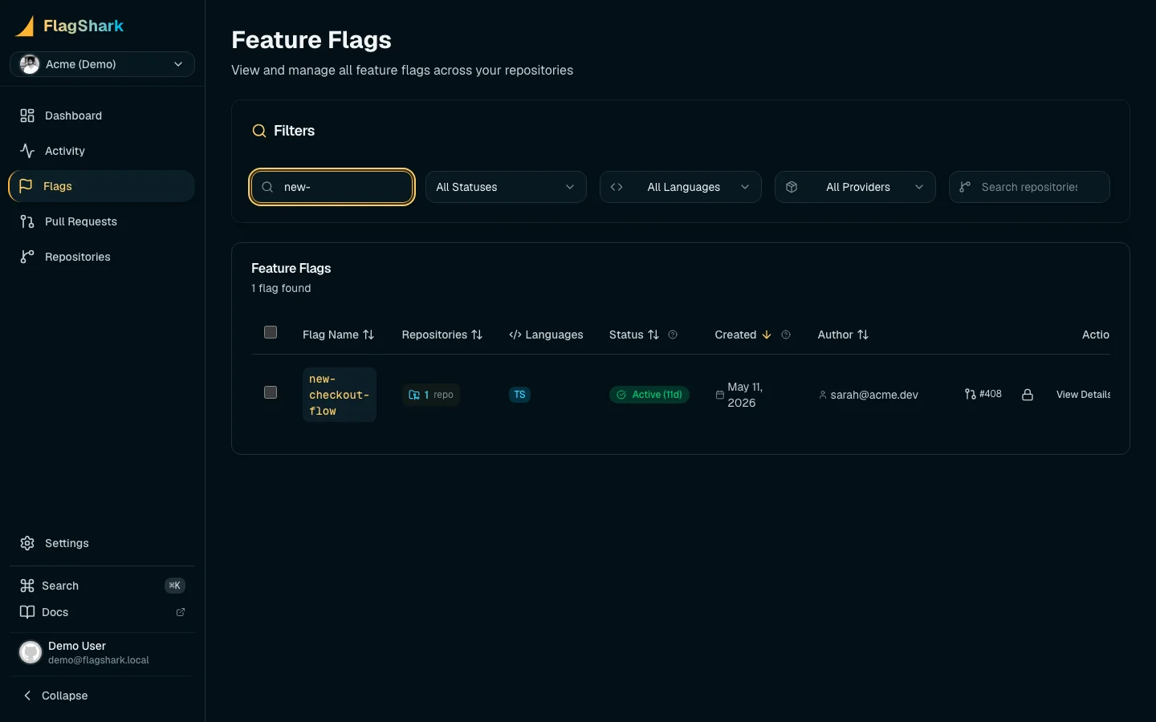Sort by Flag Name column
This screenshot has height=722, width=1156.
(x=338, y=335)
